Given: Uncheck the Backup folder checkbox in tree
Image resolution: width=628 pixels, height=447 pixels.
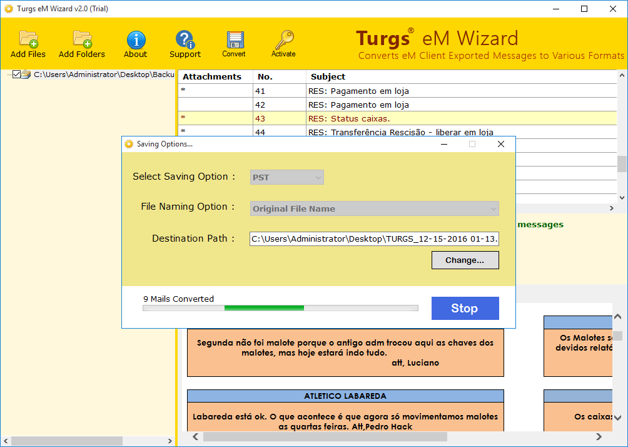Looking at the screenshot, I should 16,74.
